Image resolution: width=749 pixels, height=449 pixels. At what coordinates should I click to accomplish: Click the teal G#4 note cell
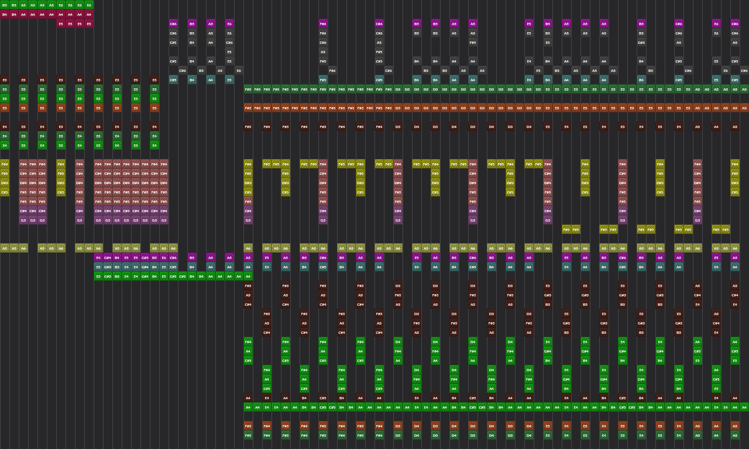click(145, 267)
